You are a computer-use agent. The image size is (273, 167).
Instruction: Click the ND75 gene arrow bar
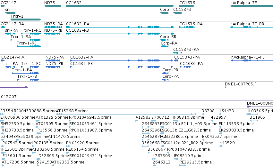click(53, 6)
